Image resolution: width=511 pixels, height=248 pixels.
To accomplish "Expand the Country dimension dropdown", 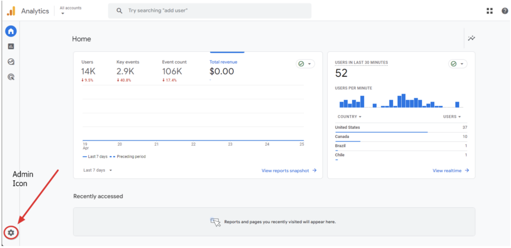I will click(x=349, y=117).
